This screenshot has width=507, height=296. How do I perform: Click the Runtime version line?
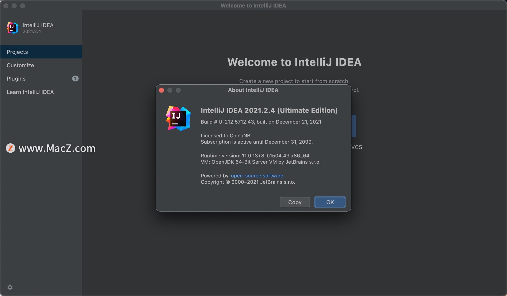(255, 156)
